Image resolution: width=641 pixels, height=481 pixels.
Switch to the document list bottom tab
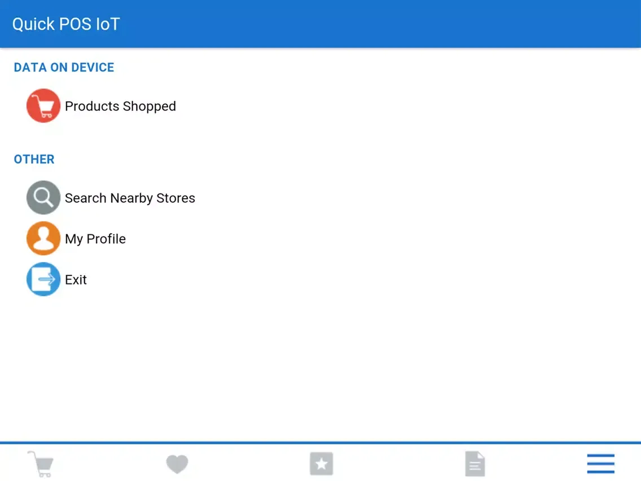[475, 464]
